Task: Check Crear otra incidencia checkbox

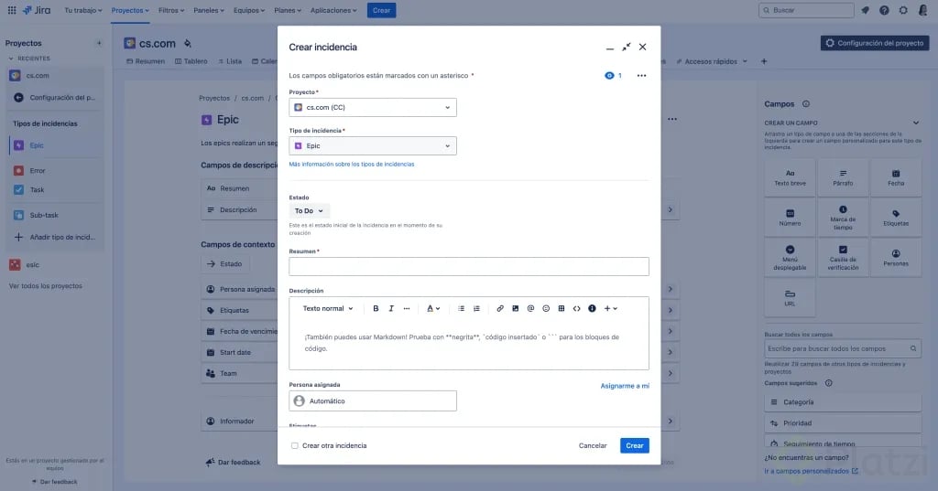Action: click(294, 445)
